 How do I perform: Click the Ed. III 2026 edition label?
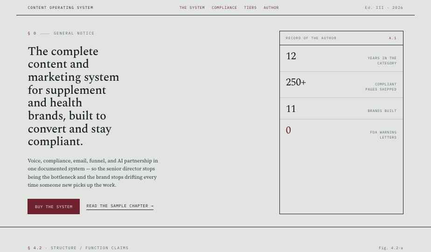[x=384, y=8]
